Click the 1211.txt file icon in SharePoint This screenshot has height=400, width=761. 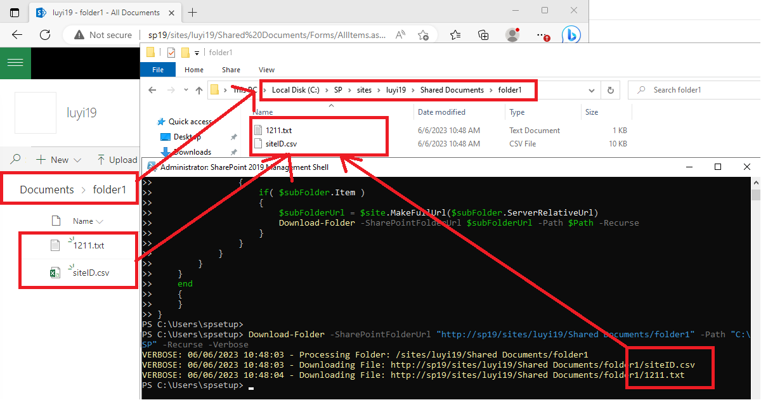(55, 245)
